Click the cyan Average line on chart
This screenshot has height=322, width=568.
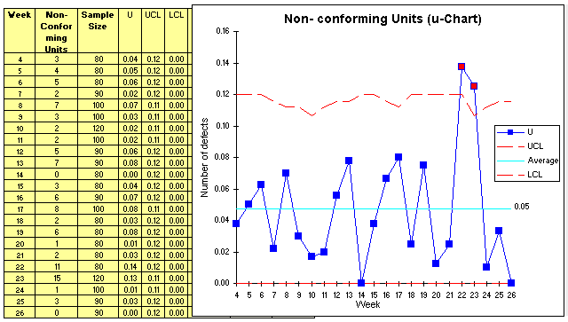[x=373, y=209]
